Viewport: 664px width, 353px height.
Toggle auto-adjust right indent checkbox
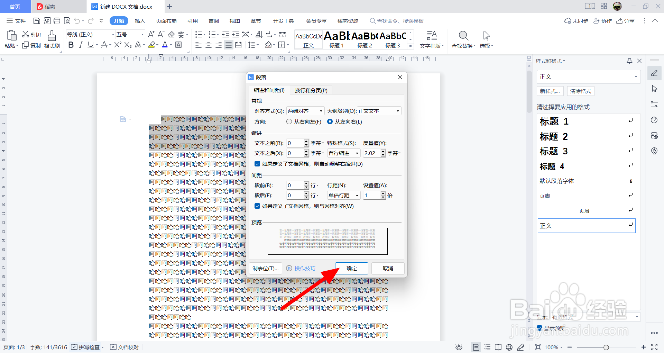coord(257,164)
